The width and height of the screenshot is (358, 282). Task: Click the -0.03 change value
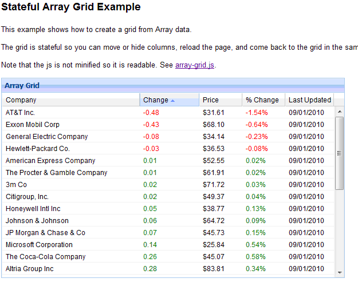point(151,149)
